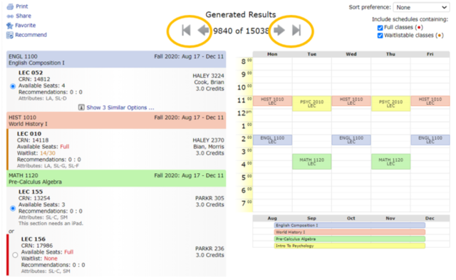The width and height of the screenshot is (456, 280).
Task: Click the similar options expand icon
Action: (x=81, y=108)
